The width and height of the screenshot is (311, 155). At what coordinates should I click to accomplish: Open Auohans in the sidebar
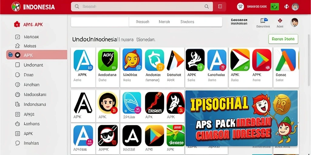coord(27,124)
